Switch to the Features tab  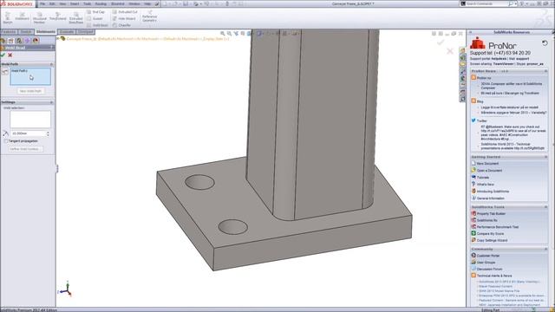point(9,32)
